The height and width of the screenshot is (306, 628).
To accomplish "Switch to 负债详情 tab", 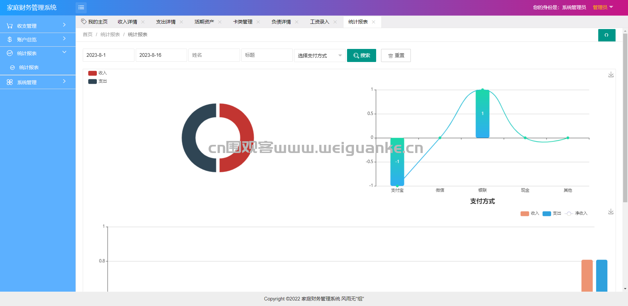I will click(x=281, y=22).
